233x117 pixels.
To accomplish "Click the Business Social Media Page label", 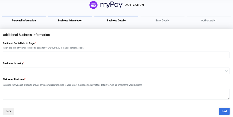I will (x=19, y=43).
